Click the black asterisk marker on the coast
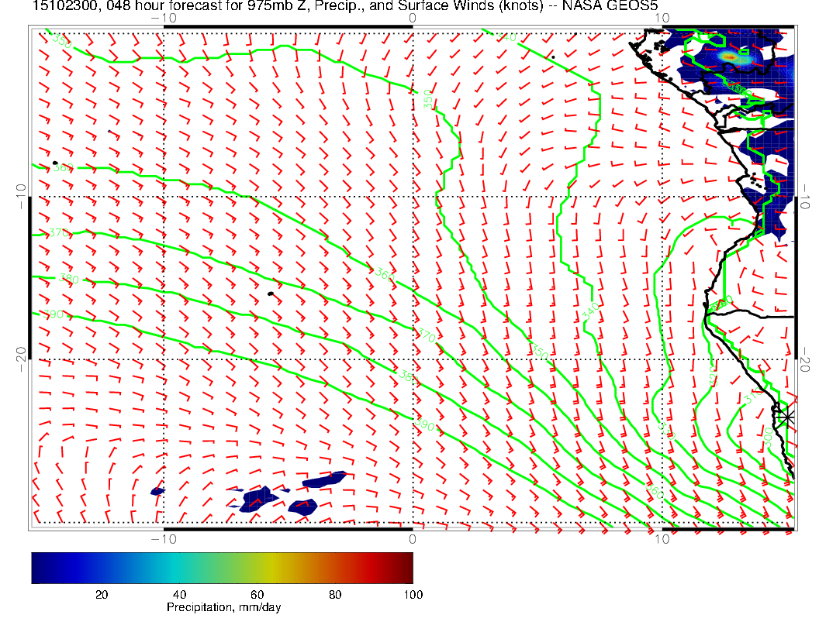The width and height of the screenshot is (819, 632). coord(787,417)
